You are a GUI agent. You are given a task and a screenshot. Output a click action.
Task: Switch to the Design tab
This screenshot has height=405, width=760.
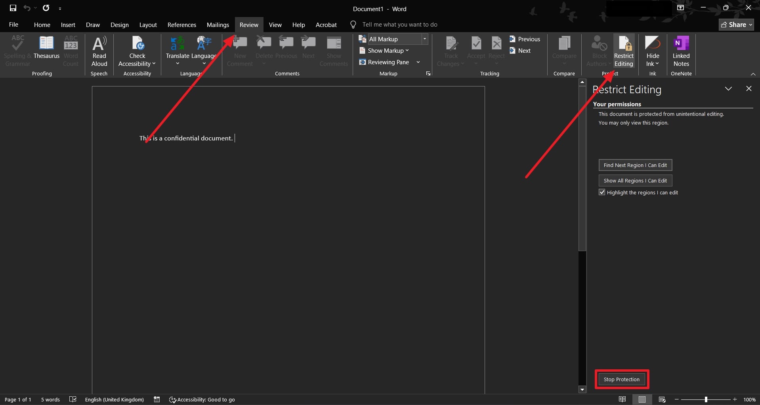[x=120, y=25]
